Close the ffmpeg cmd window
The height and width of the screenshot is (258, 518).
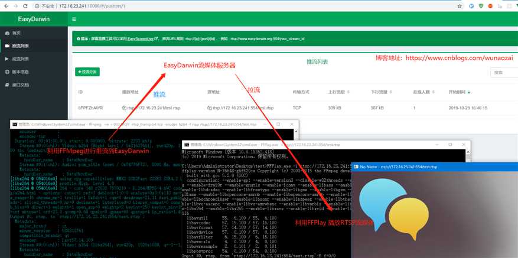click(x=292, y=124)
